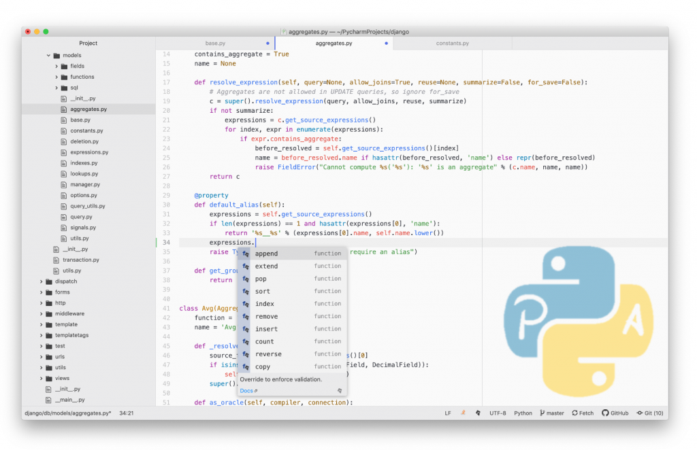Click Fetch in the status bar

[583, 413]
